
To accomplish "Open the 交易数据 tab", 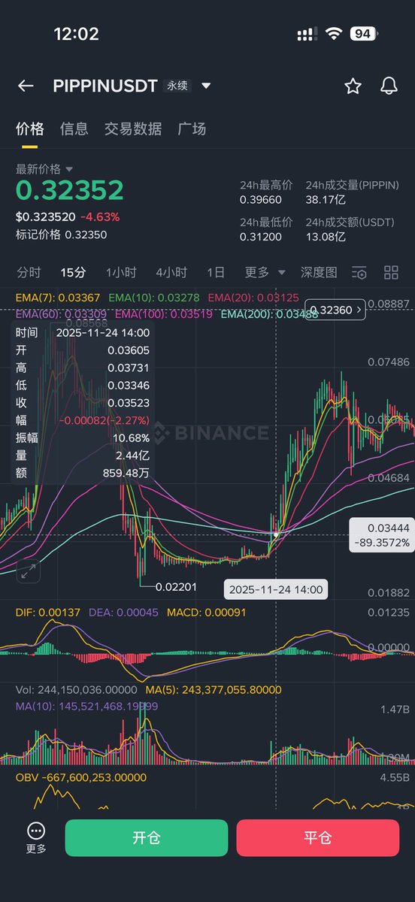I will pyautogui.click(x=133, y=129).
